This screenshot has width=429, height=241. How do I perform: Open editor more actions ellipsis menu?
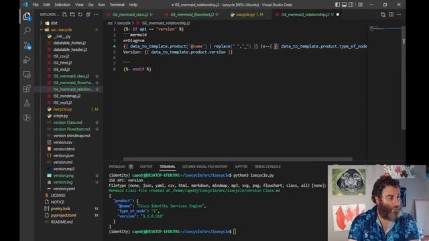(399, 15)
